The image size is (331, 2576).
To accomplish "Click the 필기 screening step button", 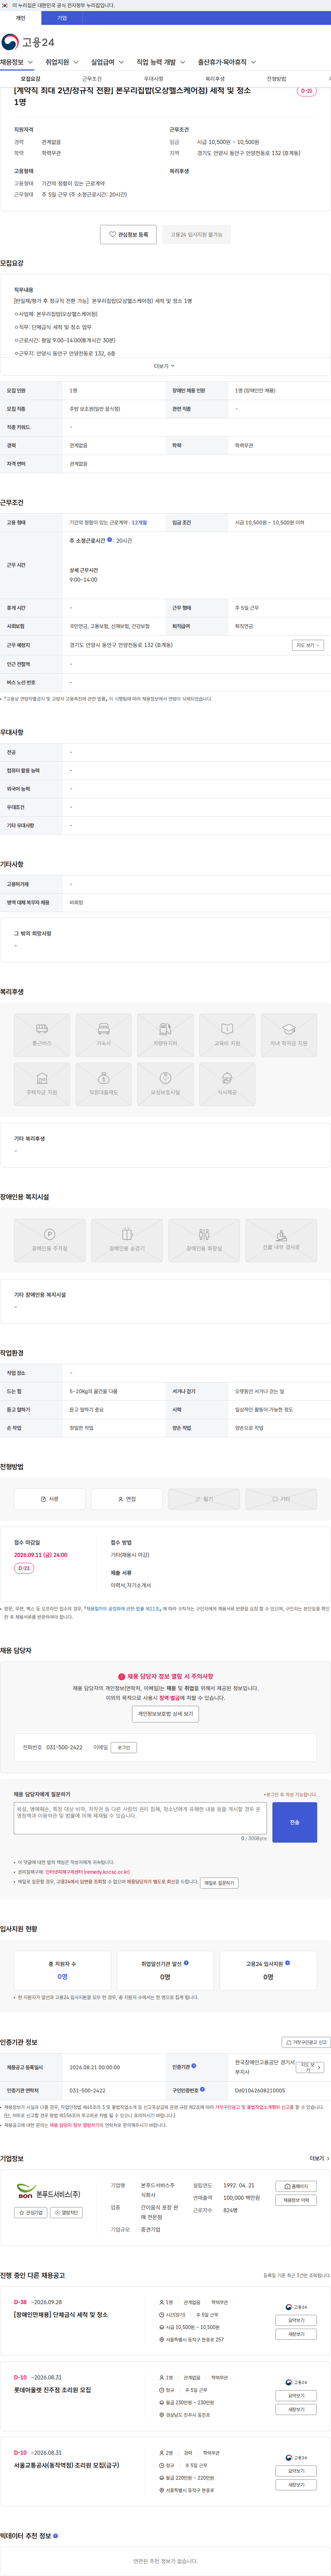I will (x=204, y=1499).
